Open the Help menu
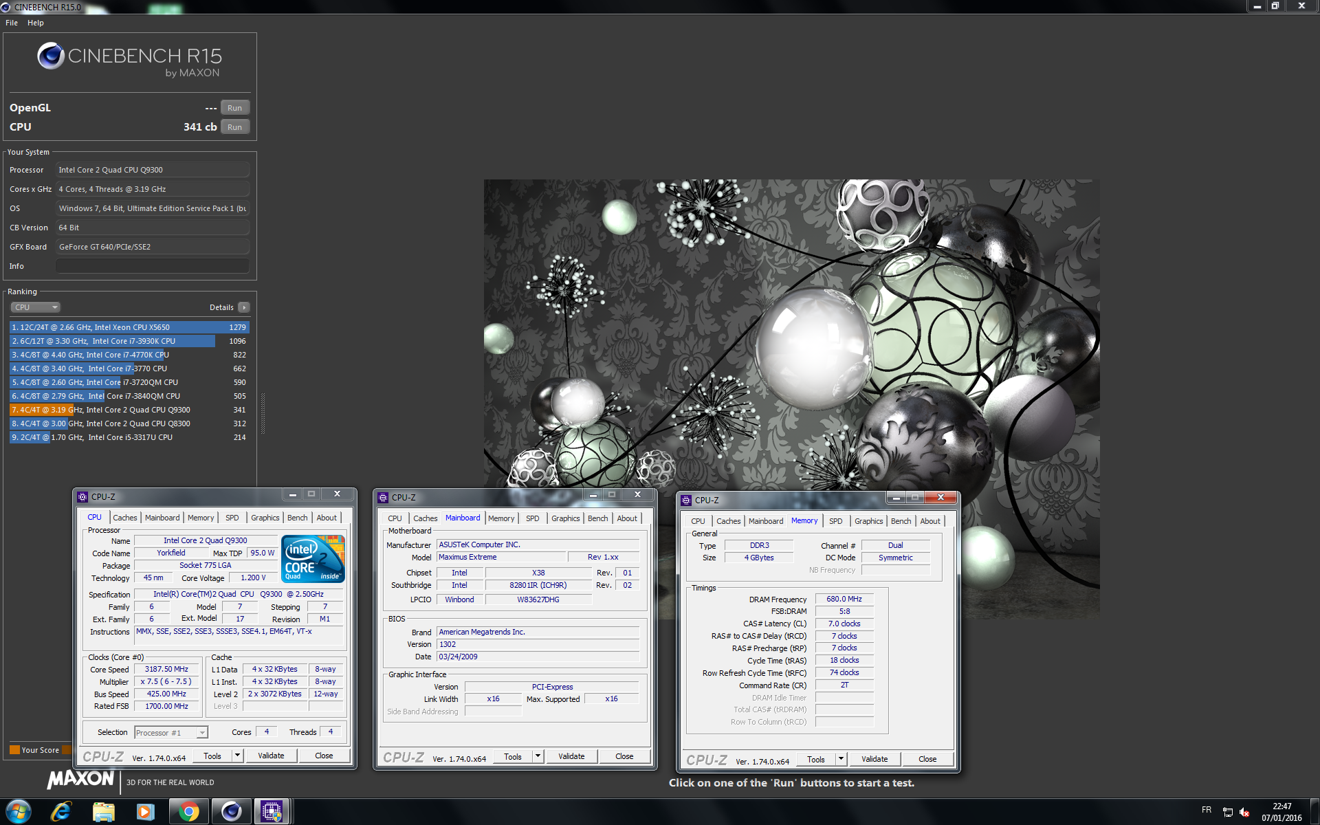This screenshot has height=825, width=1320. pos(36,23)
